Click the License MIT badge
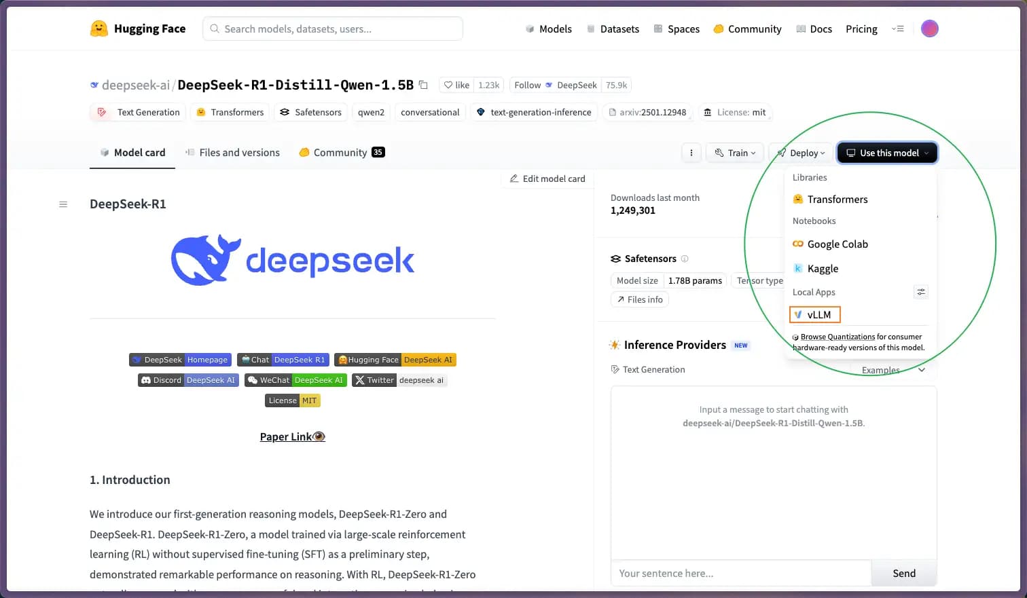This screenshot has height=598, width=1027. [293, 400]
